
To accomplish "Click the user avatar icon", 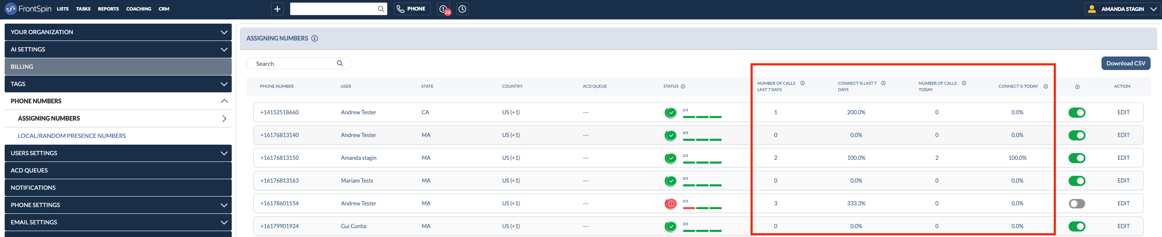I will pos(1092,9).
